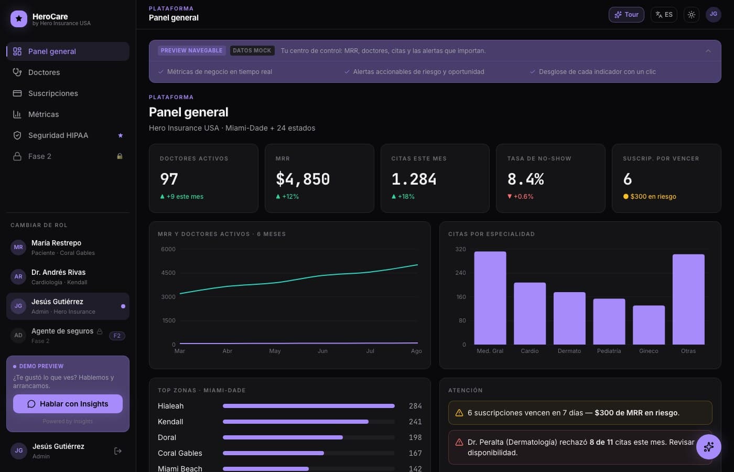The height and width of the screenshot is (472, 734).
Task: Click the Suscripciones card icon
Action: point(17,93)
